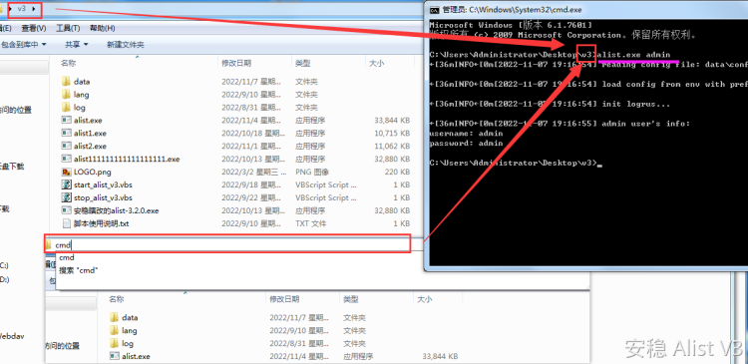Click 'password: admin' line in cmd window
The width and height of the screenshot is (748, 364).
click(466, 144)
